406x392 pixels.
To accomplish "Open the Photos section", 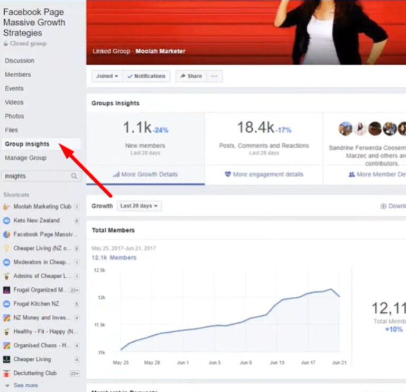I will pos(14,116).
